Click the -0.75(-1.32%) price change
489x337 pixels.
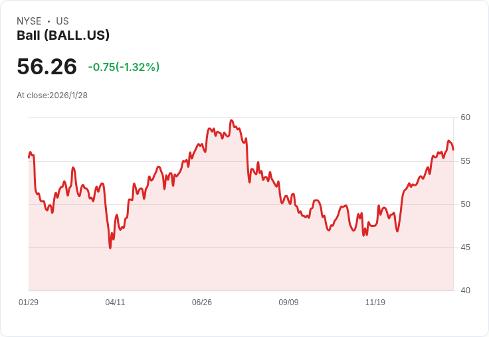tap(124, 67)
